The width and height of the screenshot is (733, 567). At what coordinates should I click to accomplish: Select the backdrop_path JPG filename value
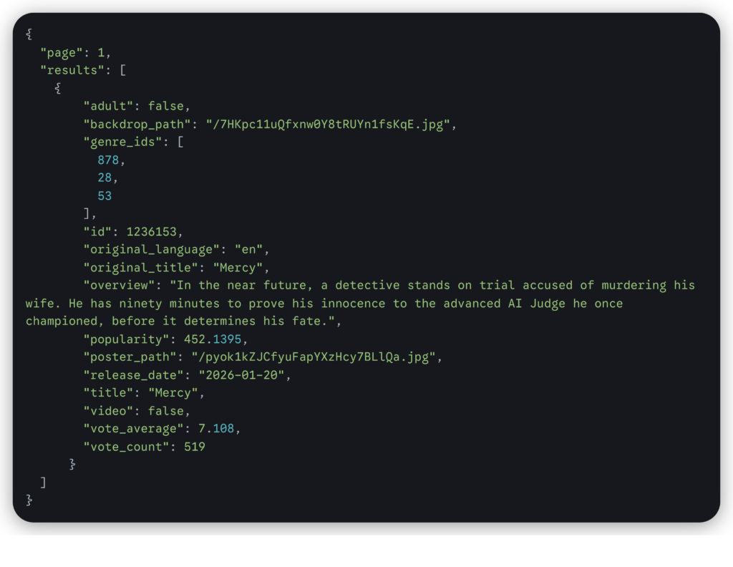pyautogui.click(x=327, y=124)
